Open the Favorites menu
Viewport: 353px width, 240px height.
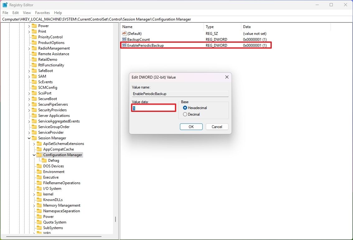point(42,13)
